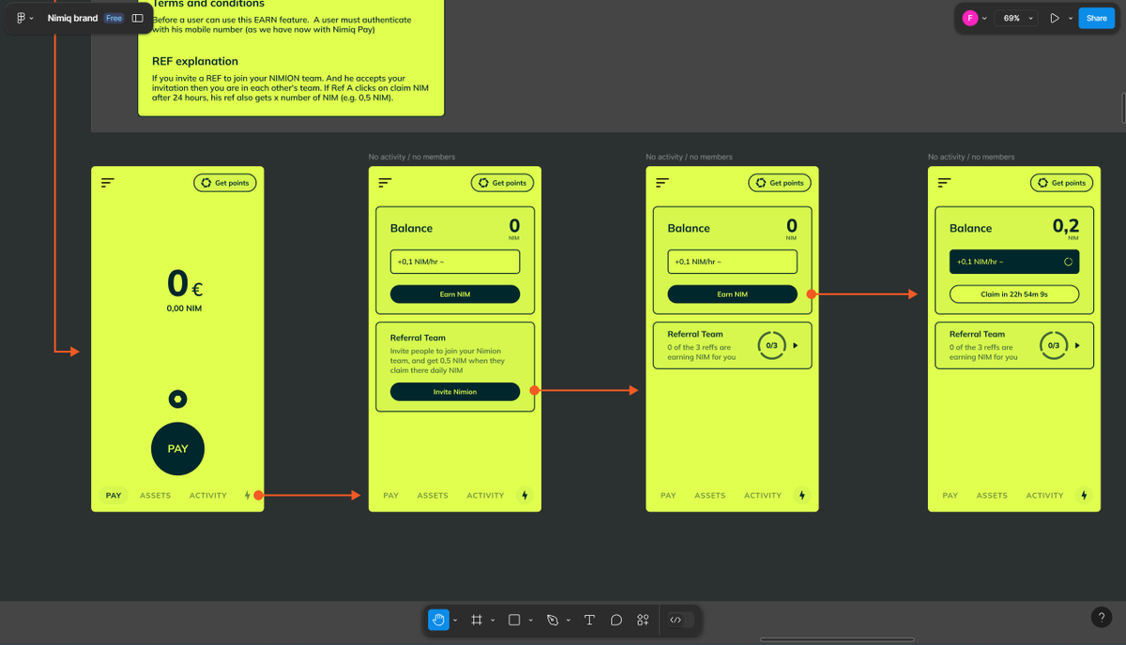
Task: Click the Free plan badge
Action: click(x=114, y=18)
